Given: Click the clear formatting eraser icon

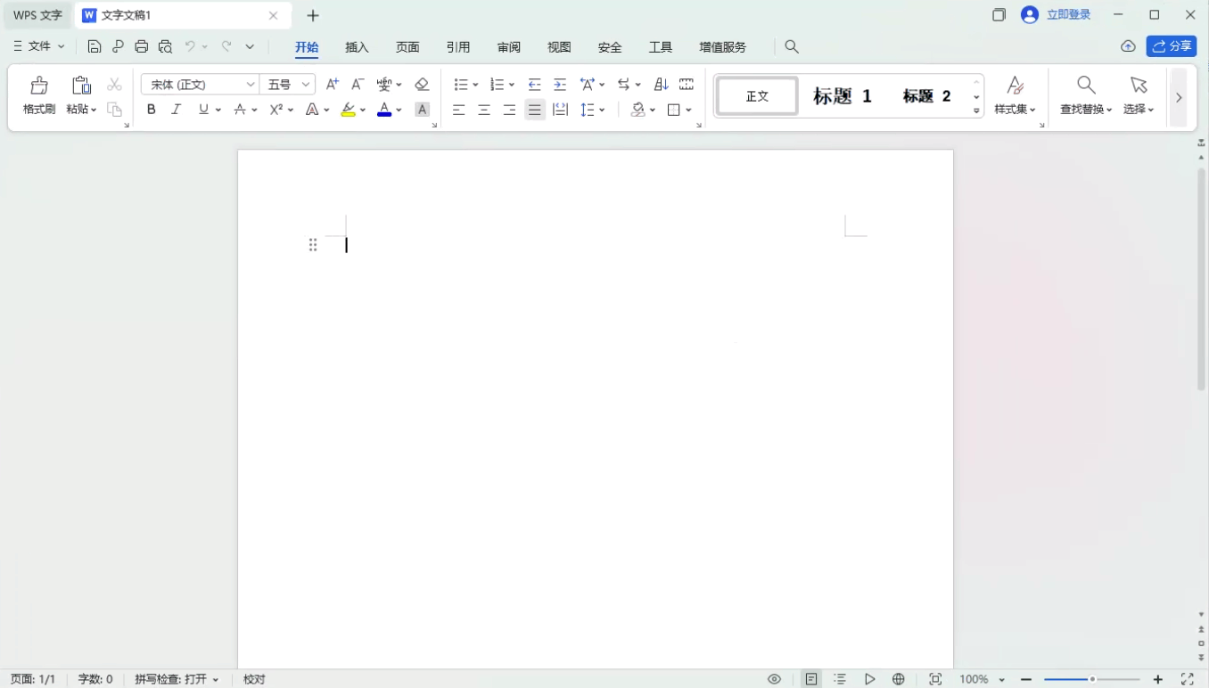Looking at the screenshot, I should [423, 85].
